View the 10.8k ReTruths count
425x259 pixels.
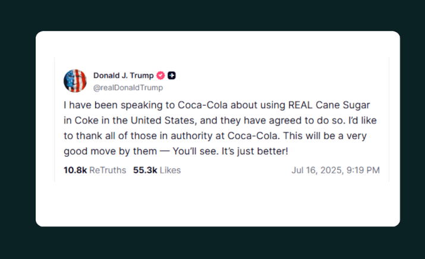[75, 170]
